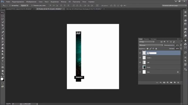
Task: Select the Path Selection tool
Action: [x=3, y=64]
